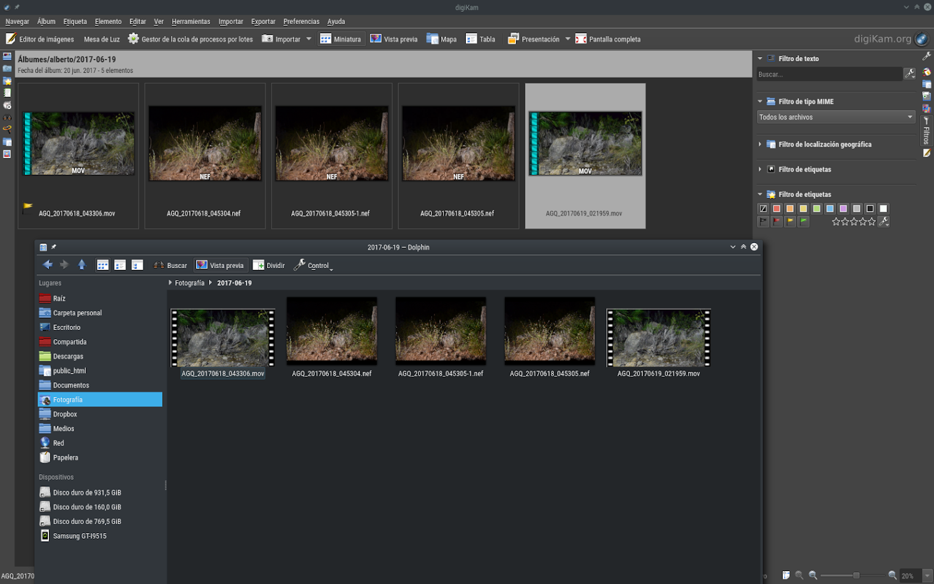Go up one folder in Dolphin
The height and width of the screenshot is (584, 934).
[x=82, y=265]
